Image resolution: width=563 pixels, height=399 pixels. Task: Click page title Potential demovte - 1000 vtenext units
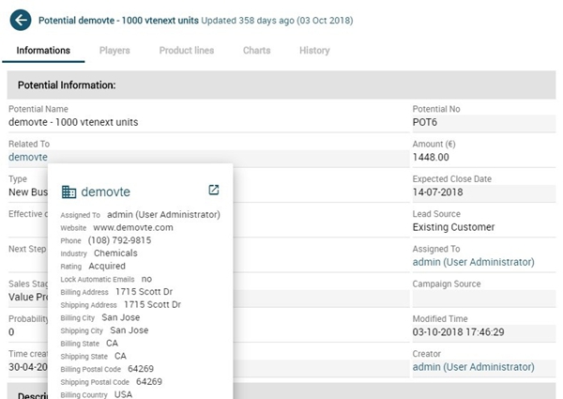pyautogui.click(x=118, y=21)
